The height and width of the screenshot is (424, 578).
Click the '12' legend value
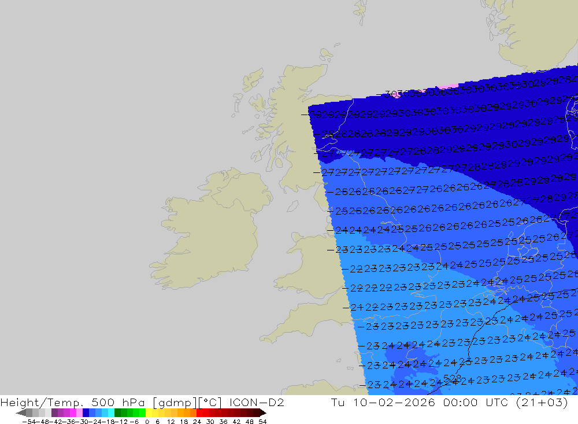point(171,422)
